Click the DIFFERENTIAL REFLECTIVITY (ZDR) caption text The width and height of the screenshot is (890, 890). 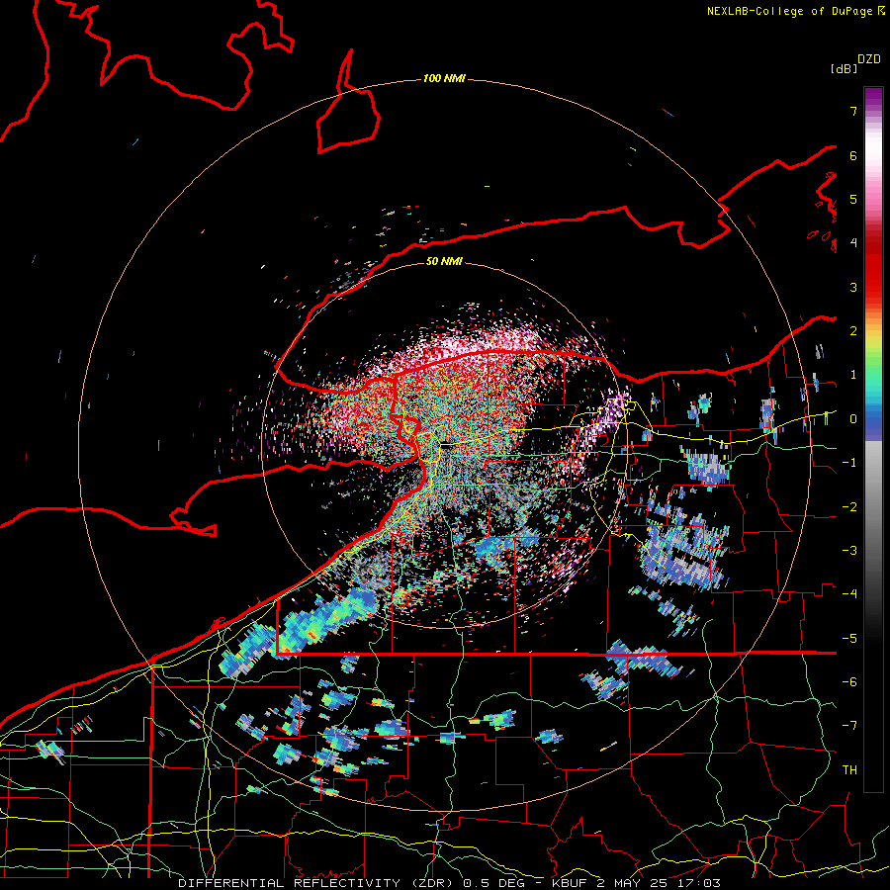pos(316,883)
